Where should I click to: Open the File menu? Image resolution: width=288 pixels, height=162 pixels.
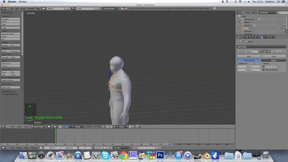[12, 9]
